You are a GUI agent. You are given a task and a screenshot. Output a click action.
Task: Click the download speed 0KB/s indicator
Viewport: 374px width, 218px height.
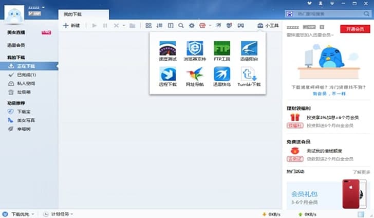(x=271, y=214)
